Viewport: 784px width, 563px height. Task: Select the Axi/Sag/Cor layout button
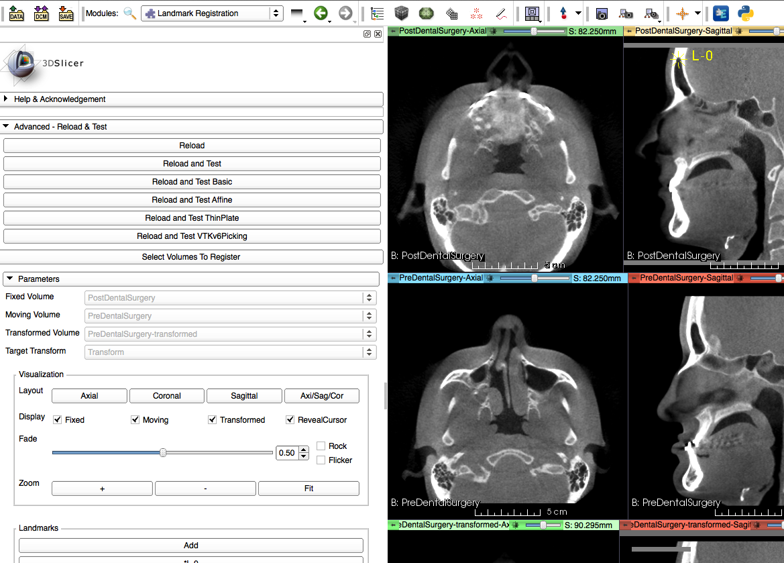coord(321,396)
